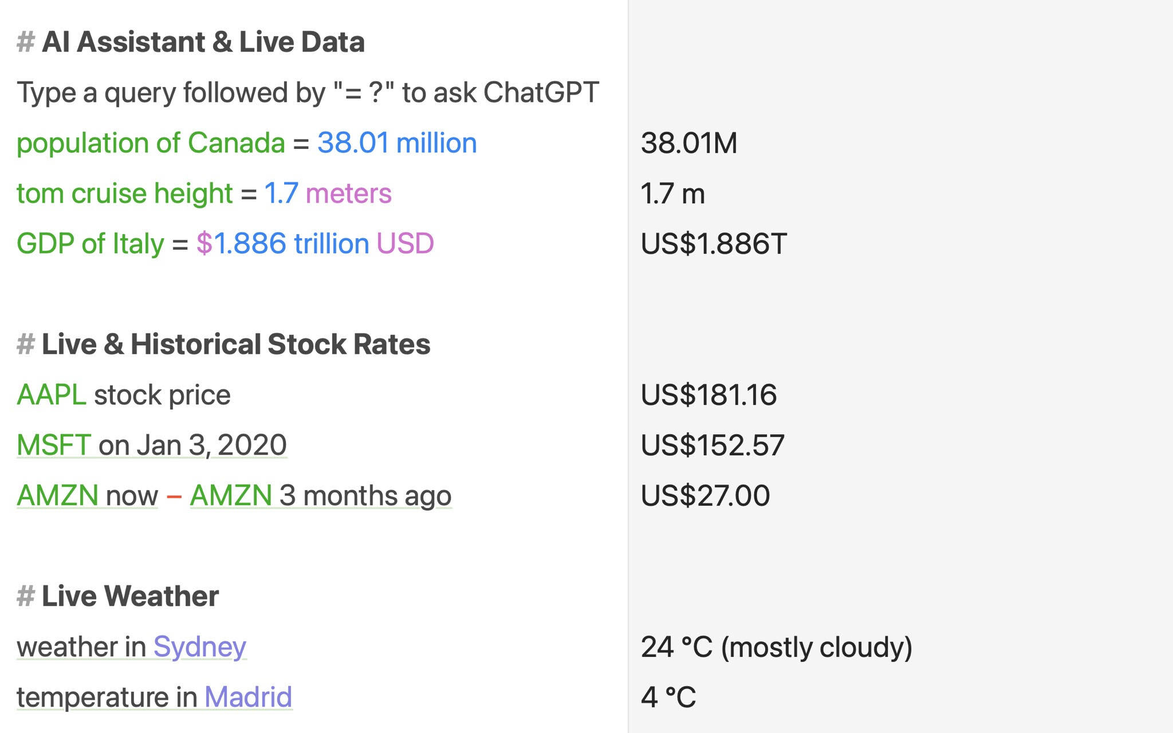The width and height of the screenshot is (1173, 733).
Task: Click the "tom cruise height" query text
Action: [124, 194]
